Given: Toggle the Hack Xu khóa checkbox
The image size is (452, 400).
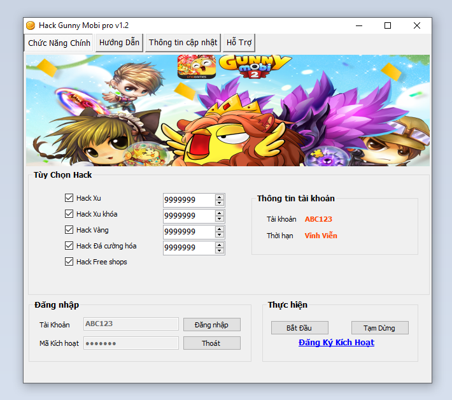Looking at the screenshot, I should (x=69, y=214).
